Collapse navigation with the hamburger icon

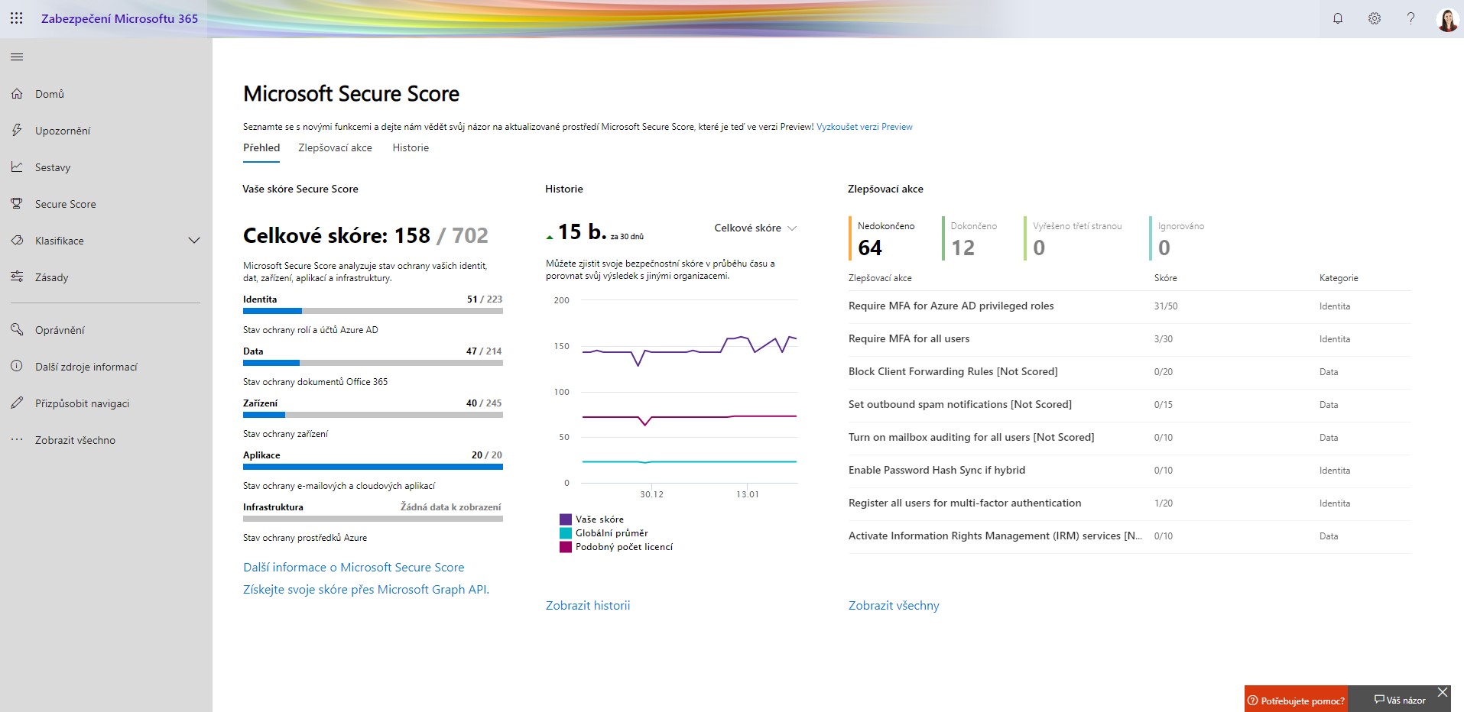pos(17,57)
